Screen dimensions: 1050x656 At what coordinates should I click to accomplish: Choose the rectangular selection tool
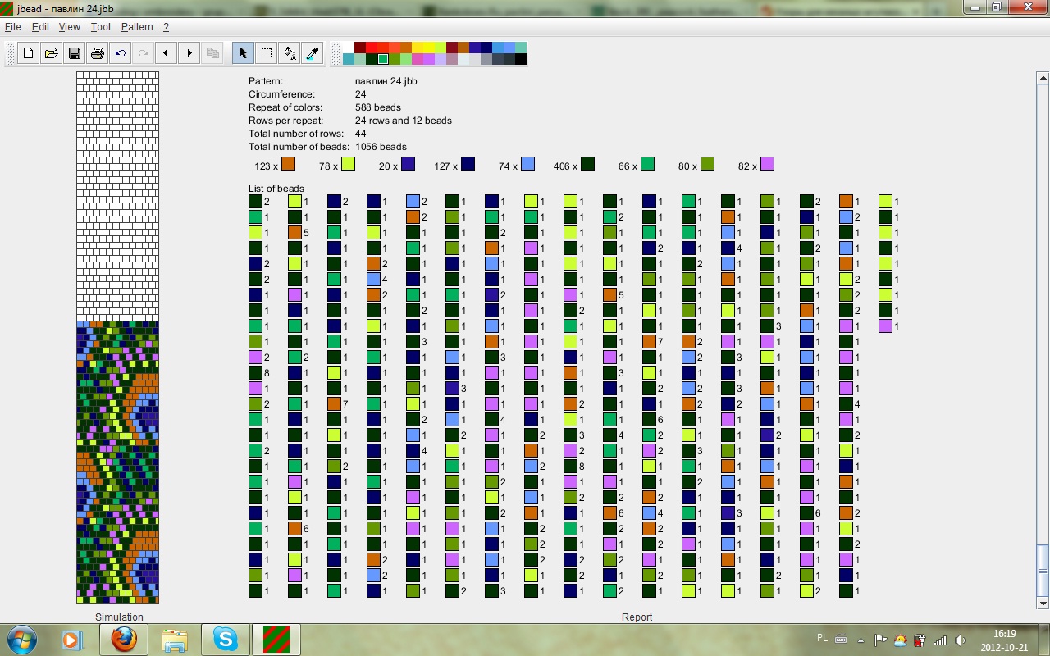click(266, 53)
